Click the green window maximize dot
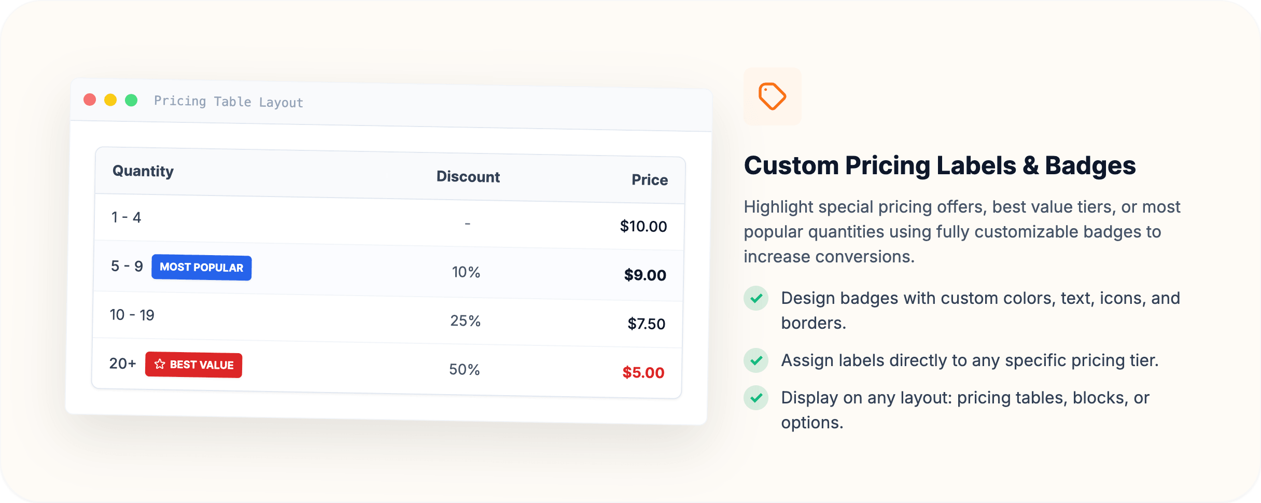 (131, 100)
